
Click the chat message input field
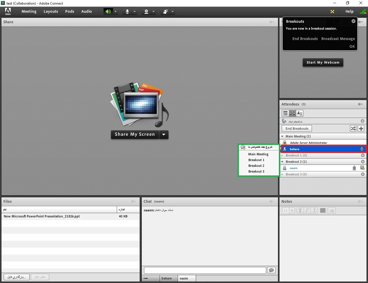(x=205, y=270)
